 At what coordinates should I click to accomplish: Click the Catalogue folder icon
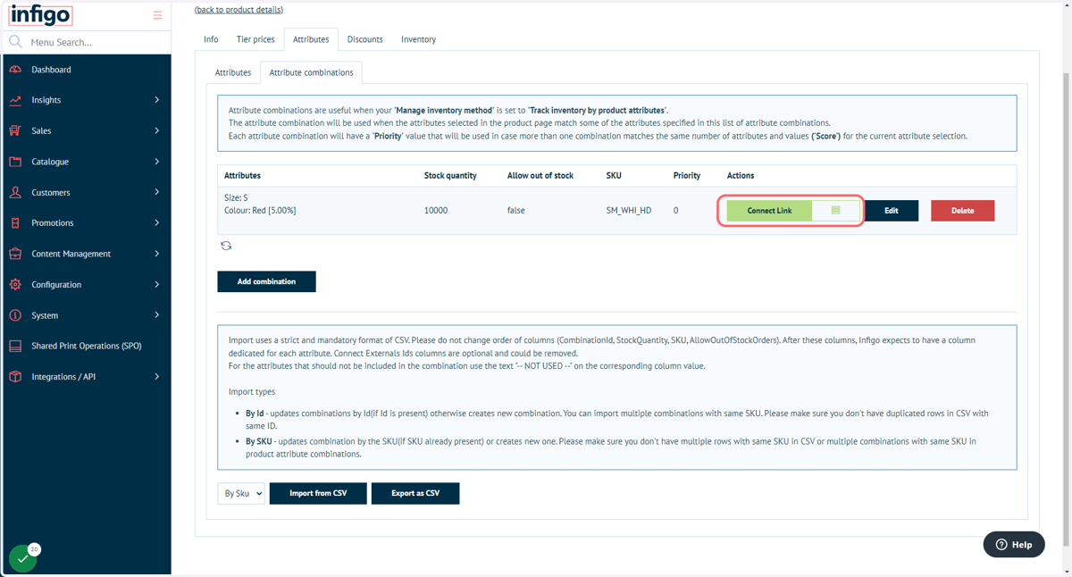tap(15, 162)
